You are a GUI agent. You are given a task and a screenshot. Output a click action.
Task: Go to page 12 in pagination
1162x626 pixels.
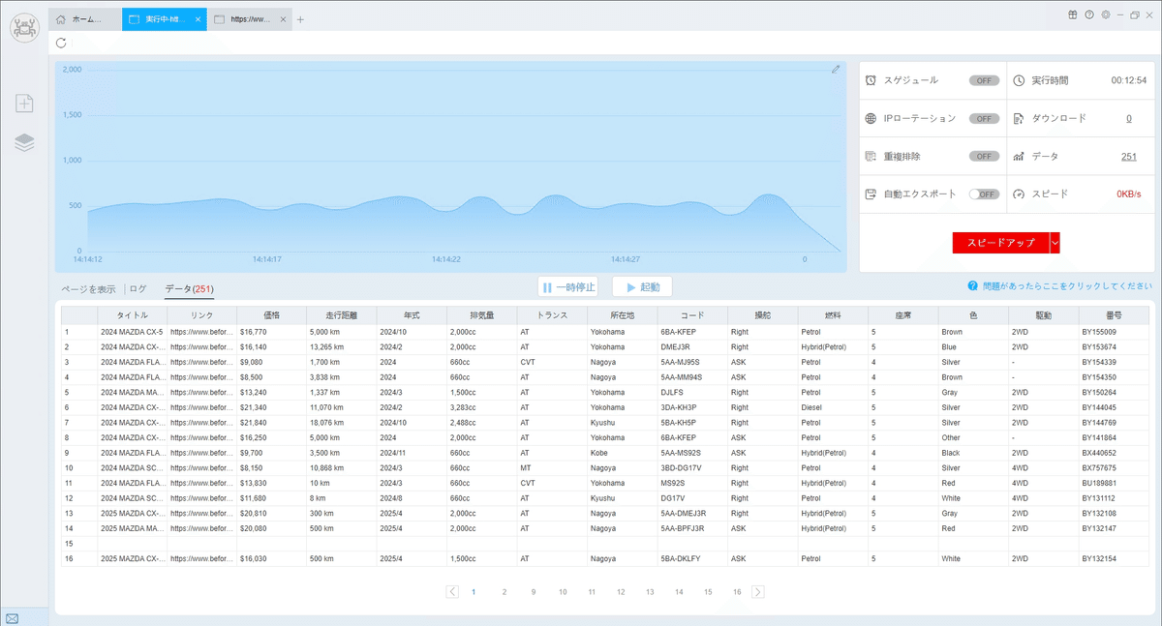point(621,591)
